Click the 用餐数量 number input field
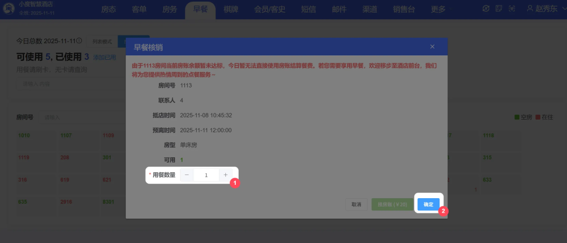The image size is (567, 243). point(206,175)
